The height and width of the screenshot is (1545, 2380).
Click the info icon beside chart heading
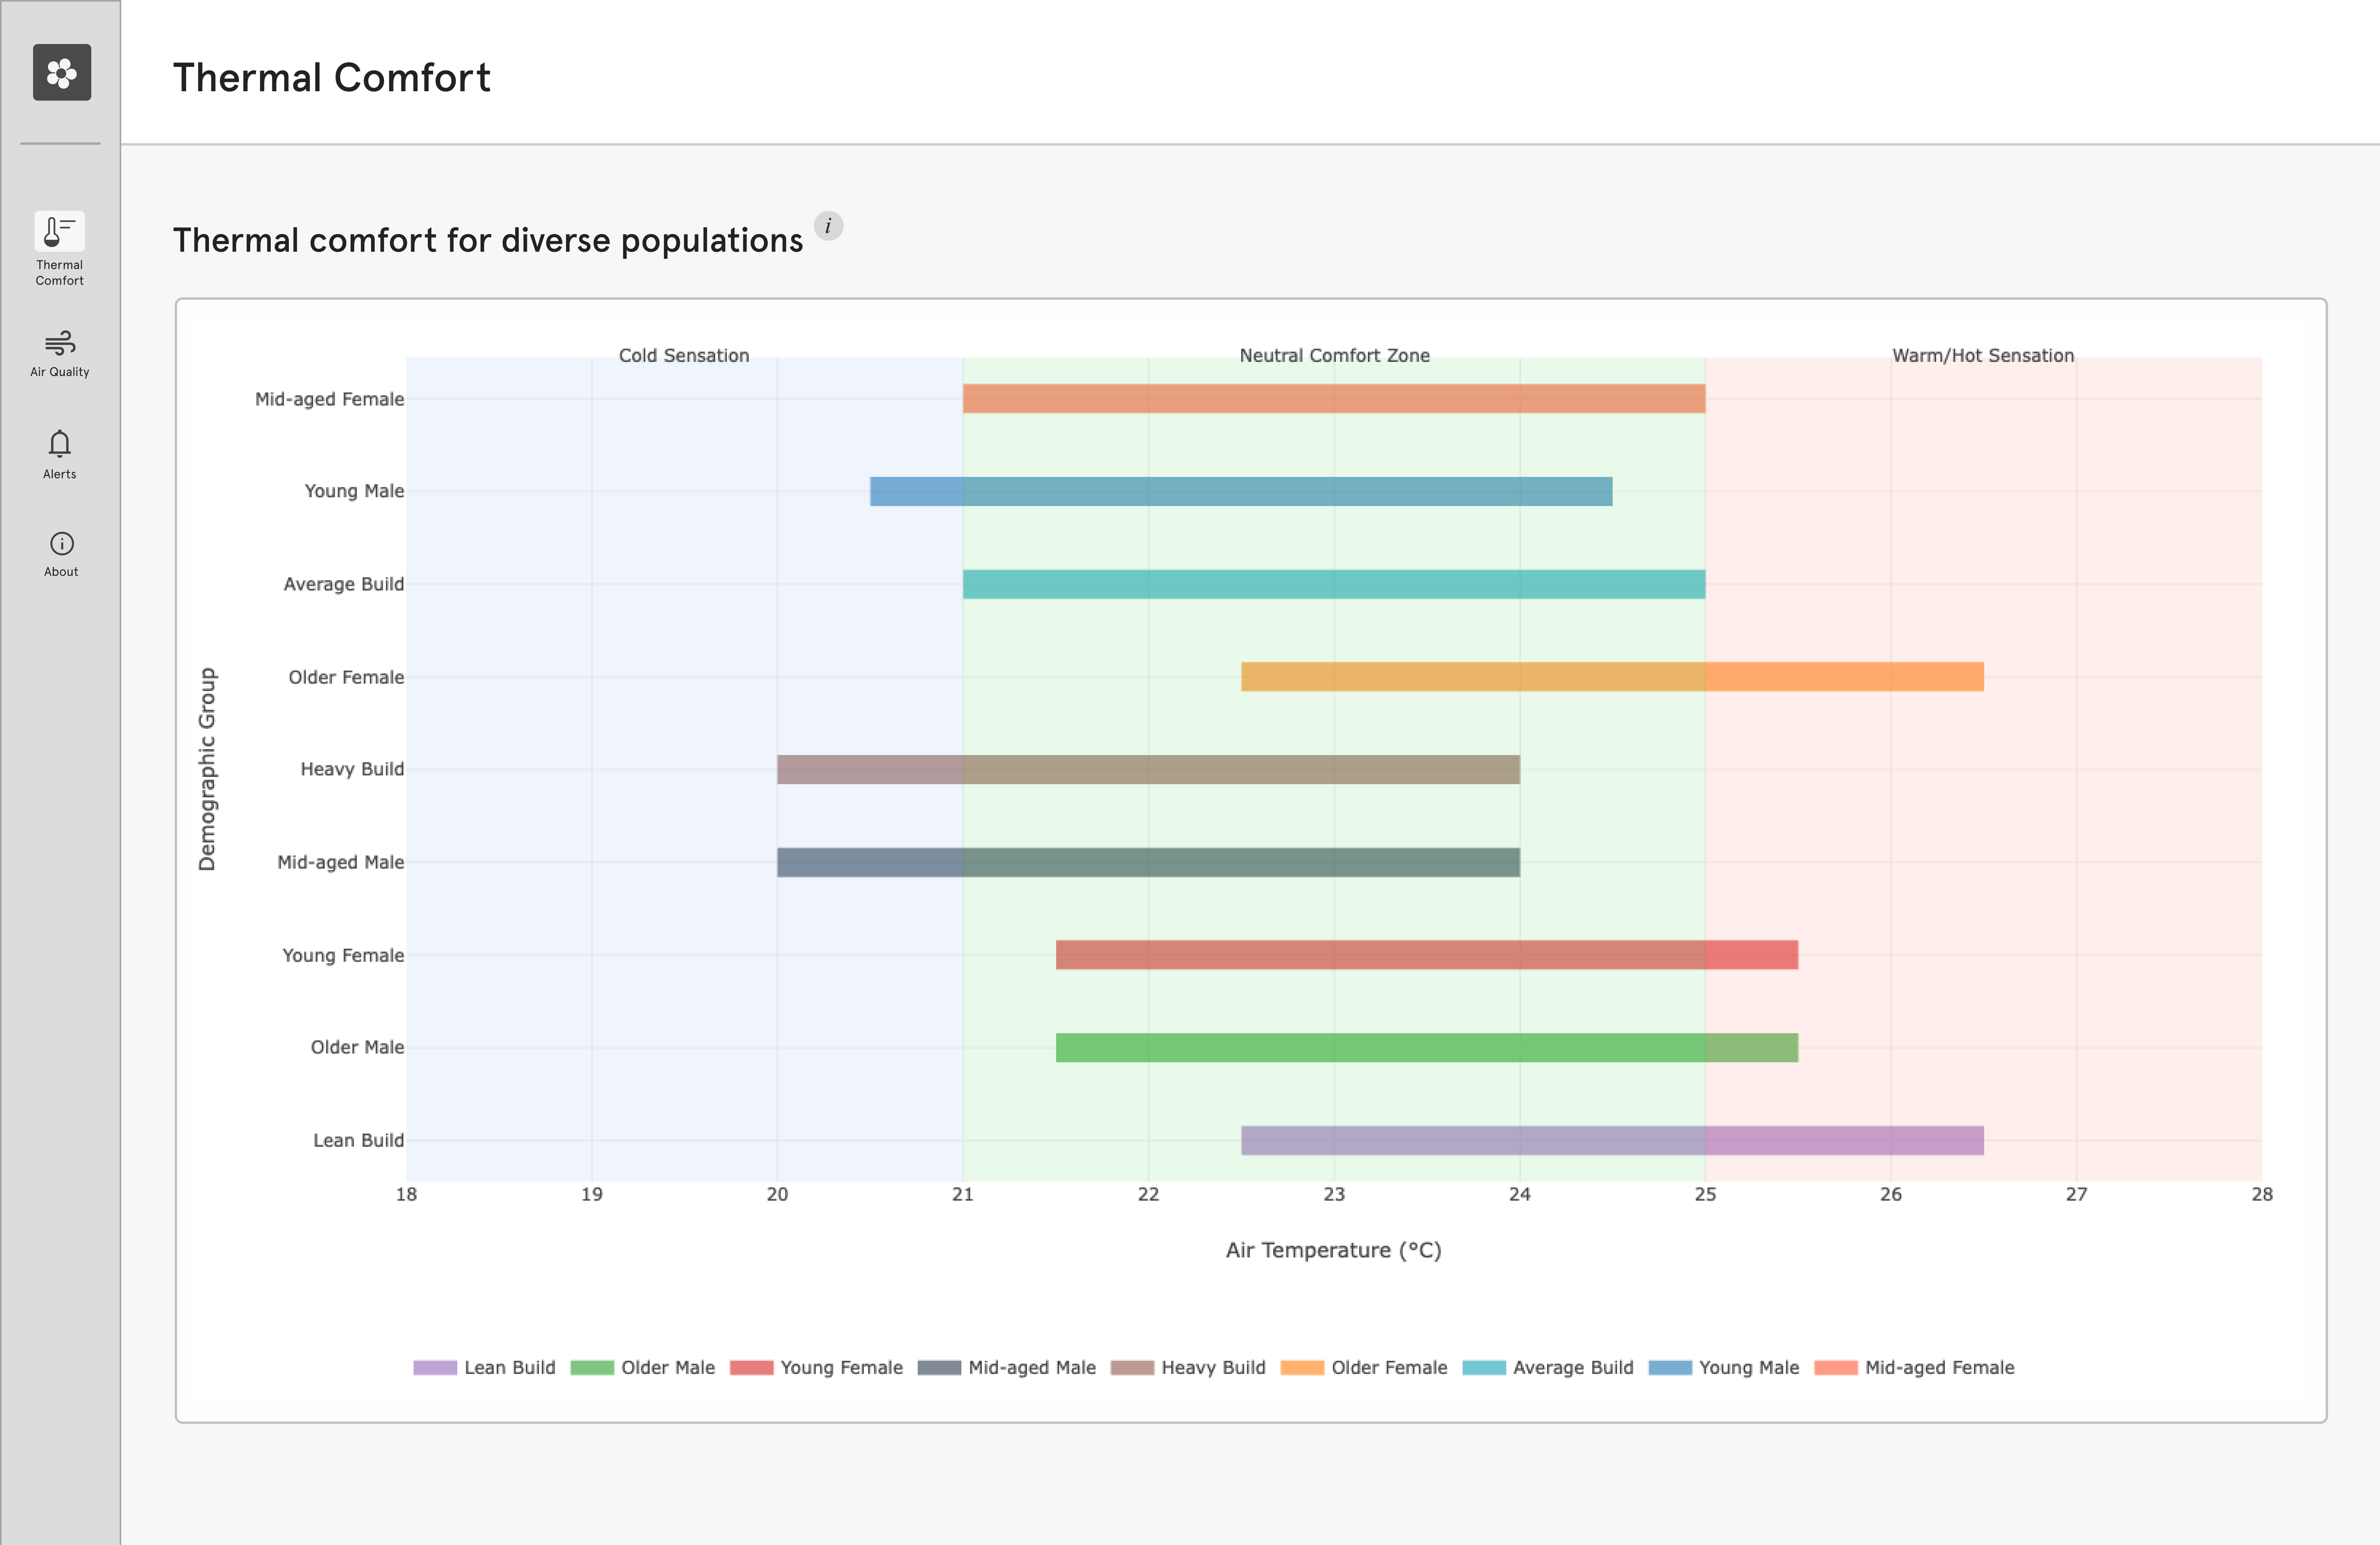tap(828, 226)
